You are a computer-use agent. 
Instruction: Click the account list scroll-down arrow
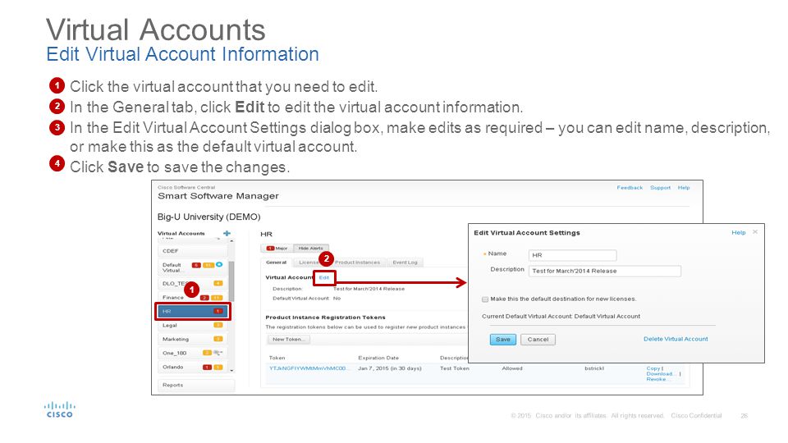click(231, 370)
